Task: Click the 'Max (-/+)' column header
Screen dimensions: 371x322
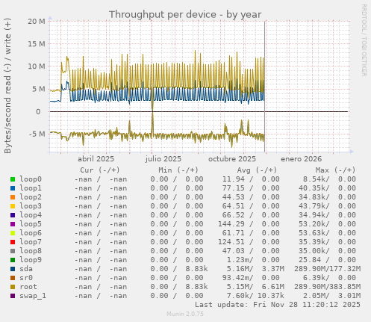Action: 336,170
